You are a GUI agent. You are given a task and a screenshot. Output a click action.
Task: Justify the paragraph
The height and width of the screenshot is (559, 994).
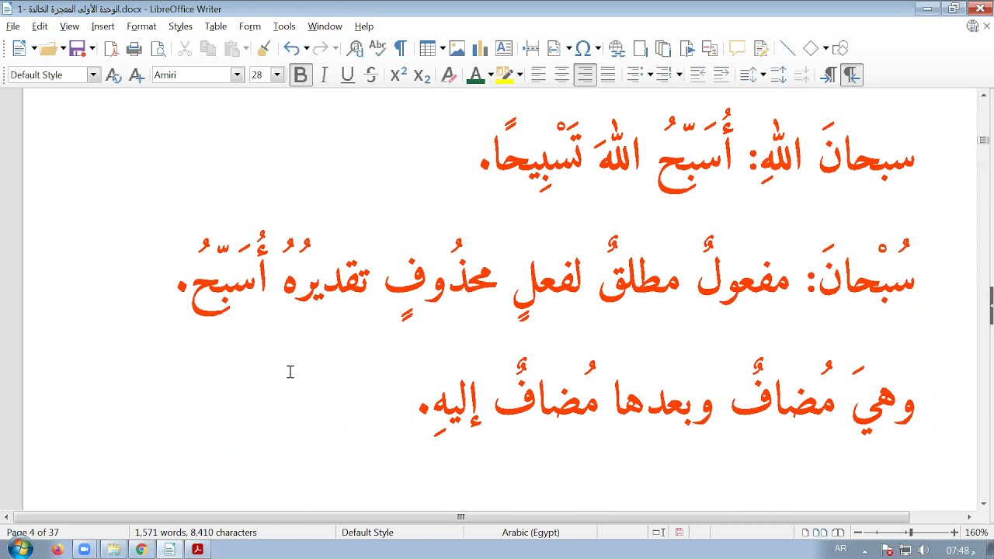point(608,75)
